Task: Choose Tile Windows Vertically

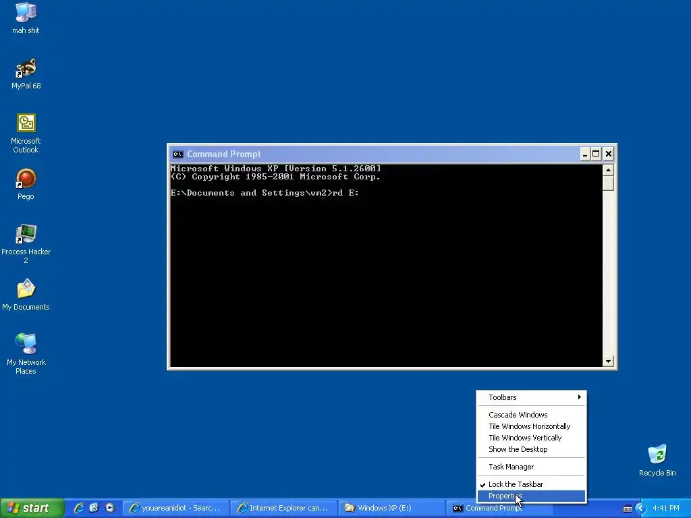Action: click(x=532, y=438)
